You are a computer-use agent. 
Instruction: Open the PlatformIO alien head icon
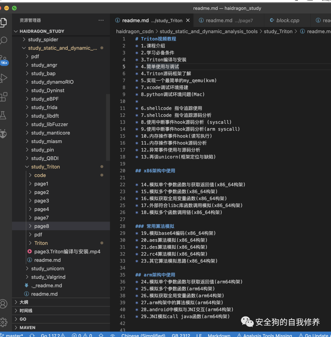tap(3, 134)
